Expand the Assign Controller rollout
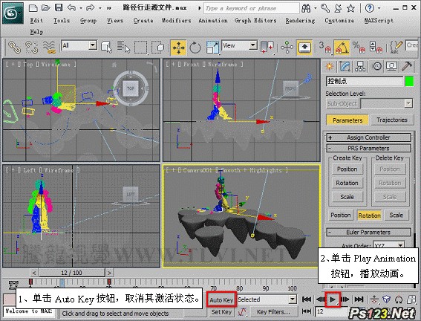Image resolution: width=421 pixels, height=321 pixels. 368,137
